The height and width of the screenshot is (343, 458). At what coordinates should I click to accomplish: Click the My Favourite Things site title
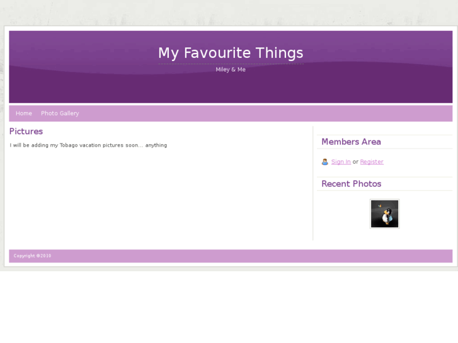(x=231, y=53)
